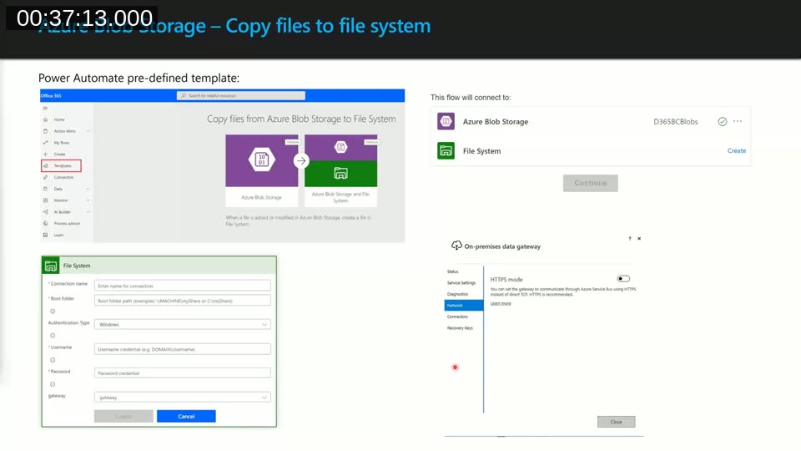Screen dimensions: 801x451
Task: Click the Create plus icon
Action: [45, 154]
